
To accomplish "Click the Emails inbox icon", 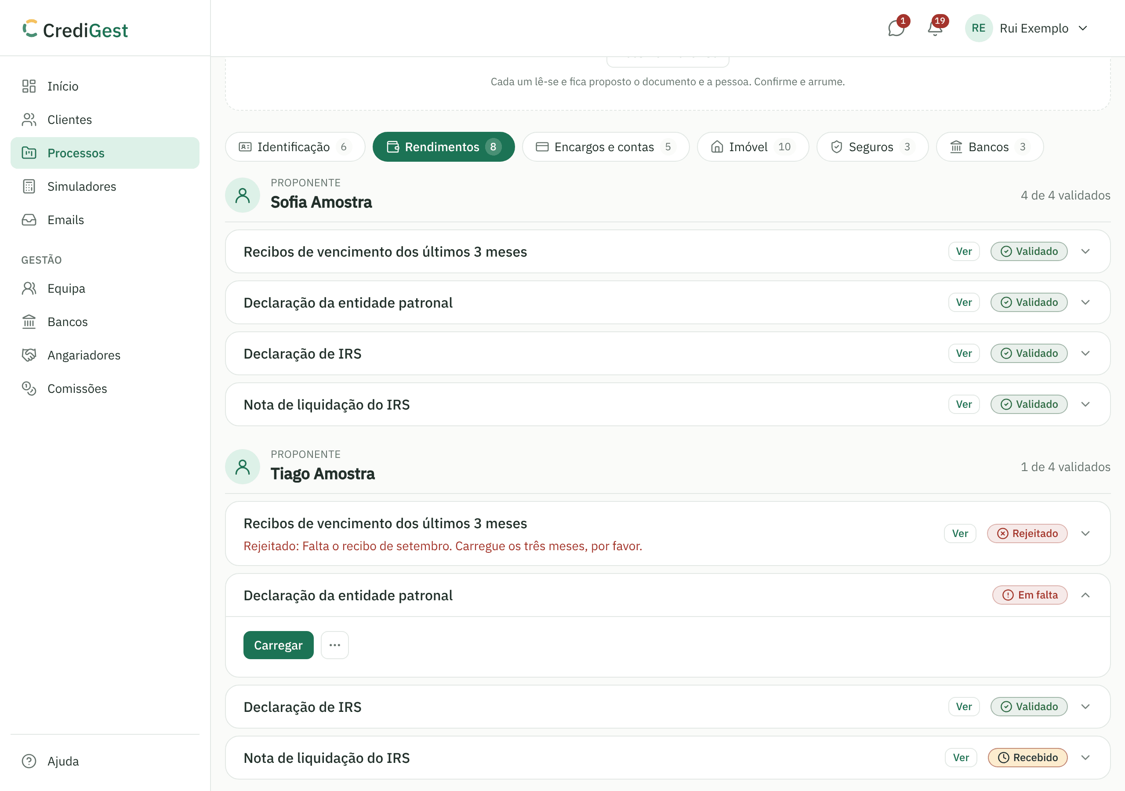I will pyautogui.click(x=29, y=220).
